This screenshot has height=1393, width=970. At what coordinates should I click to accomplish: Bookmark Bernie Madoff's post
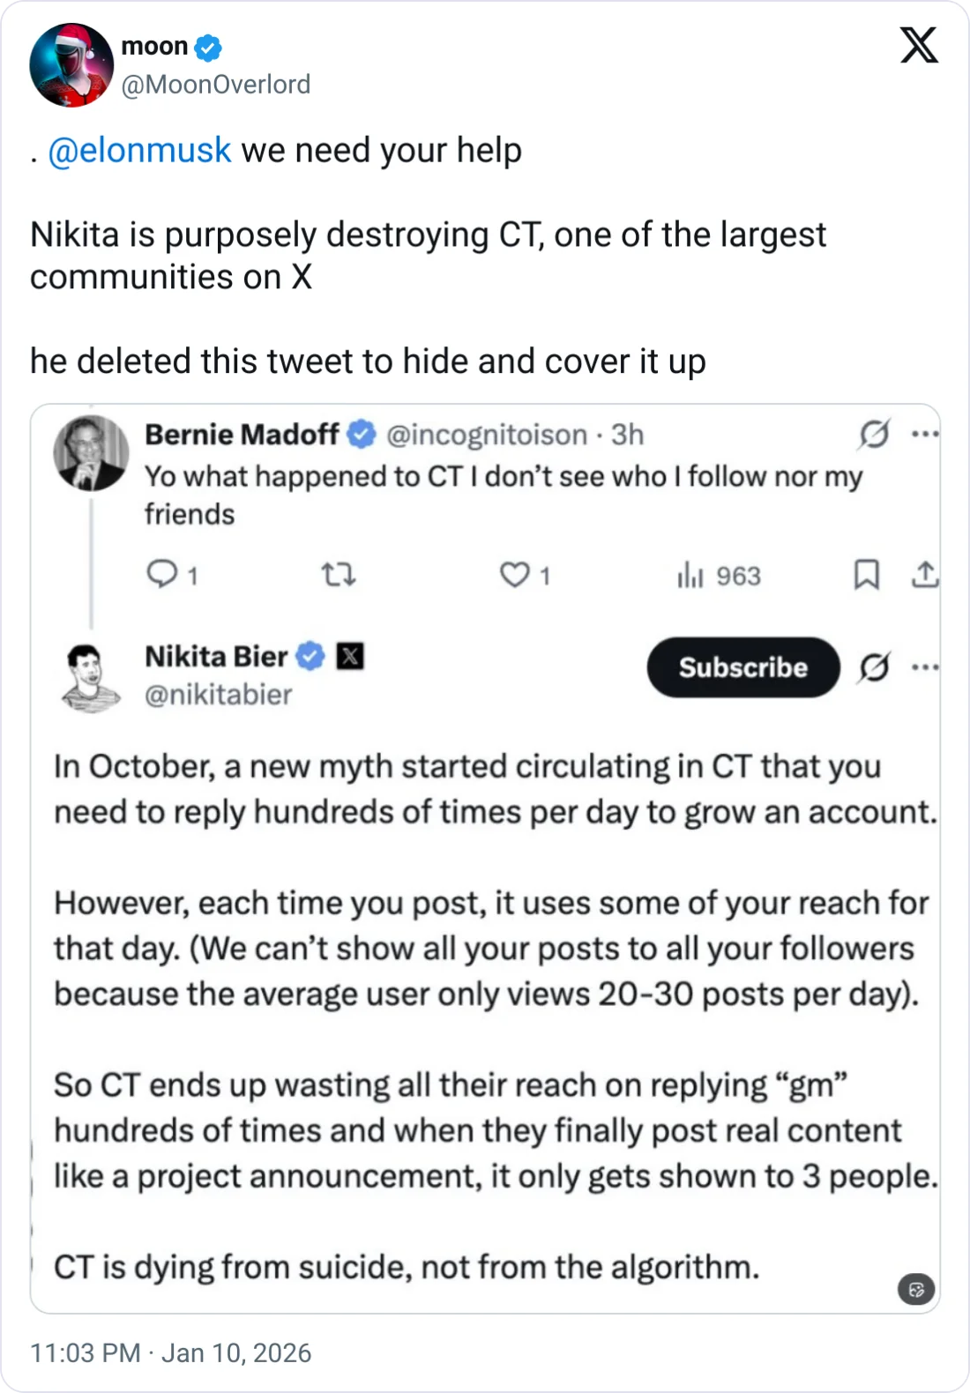coord(867,576)
